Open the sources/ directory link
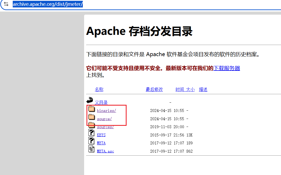281x175 pixels. (x=105, y=127)
